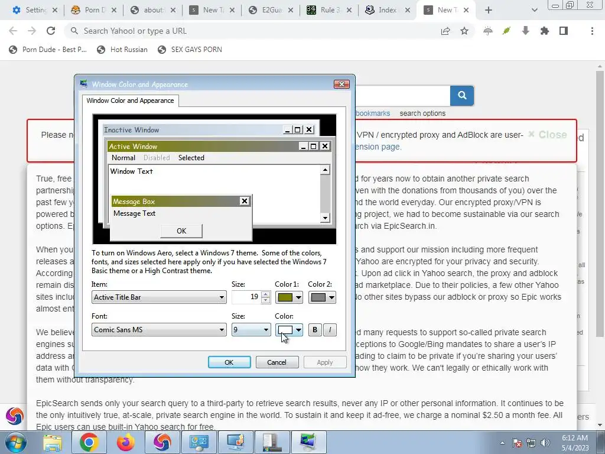Switch to the Porn Dude tab

tap(94, 10)
